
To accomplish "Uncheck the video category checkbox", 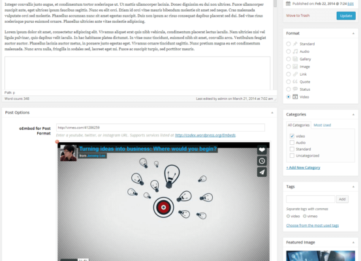I will tap(292, 136).
